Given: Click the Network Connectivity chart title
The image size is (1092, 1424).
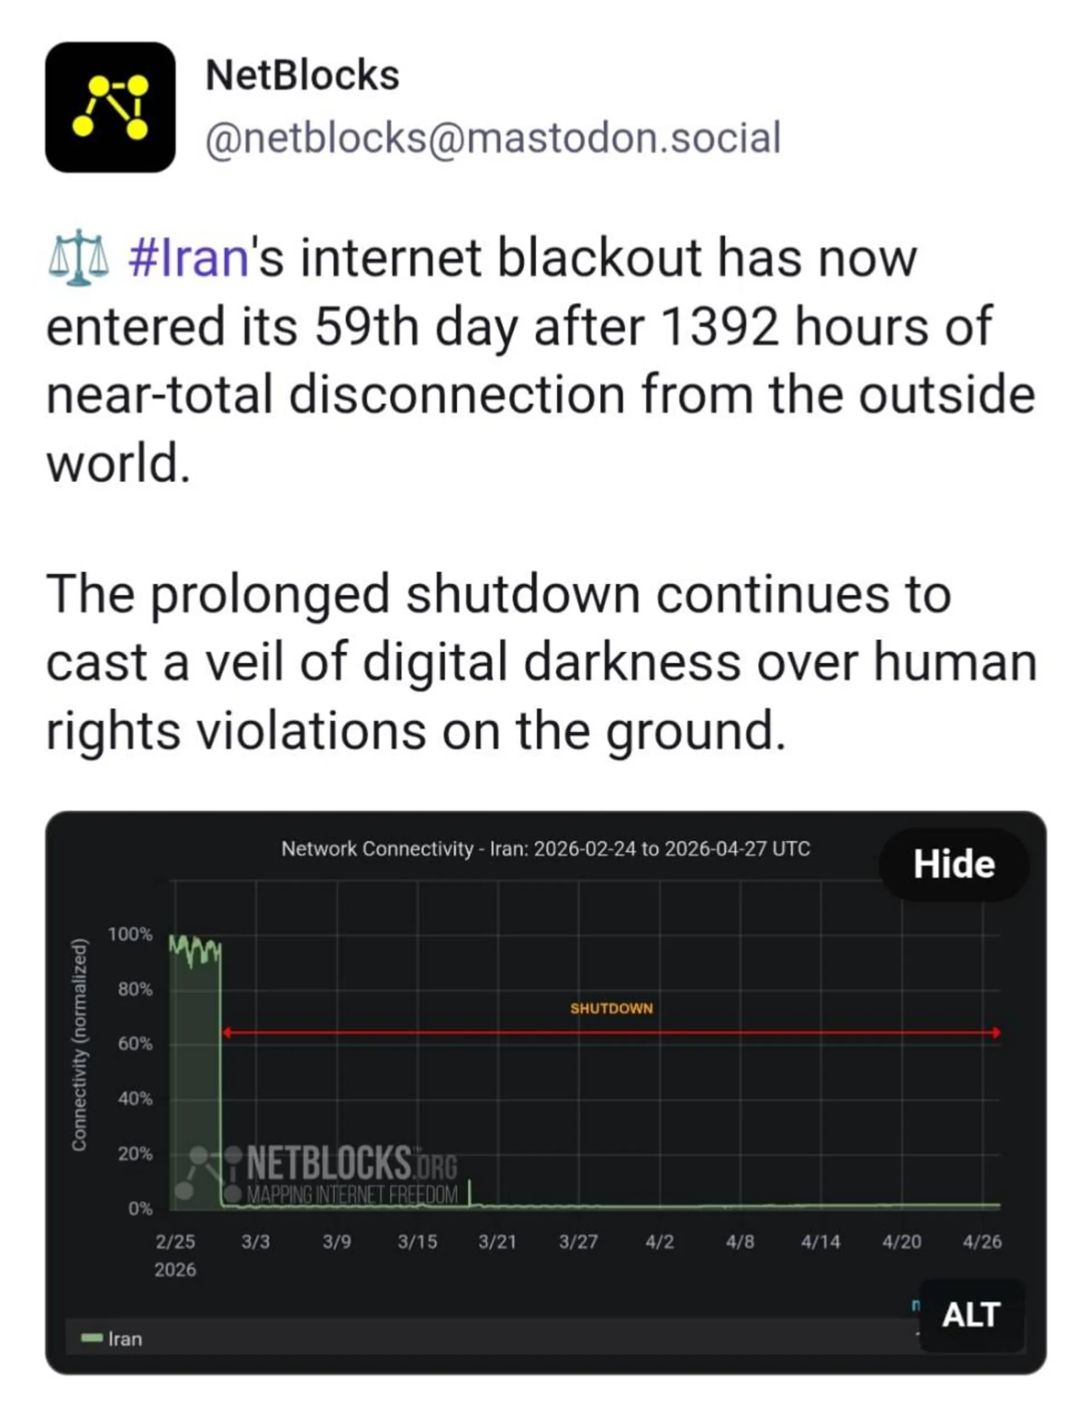Looking at the screenshot, I should click(545, 849).
